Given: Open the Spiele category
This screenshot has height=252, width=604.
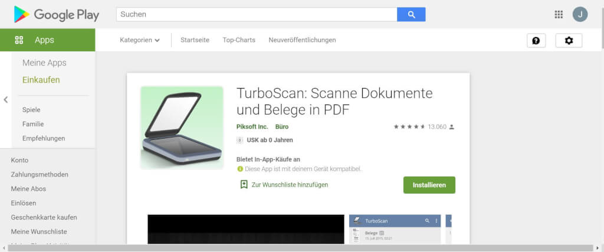Looking at the screenshot, I should coord(31,110).
